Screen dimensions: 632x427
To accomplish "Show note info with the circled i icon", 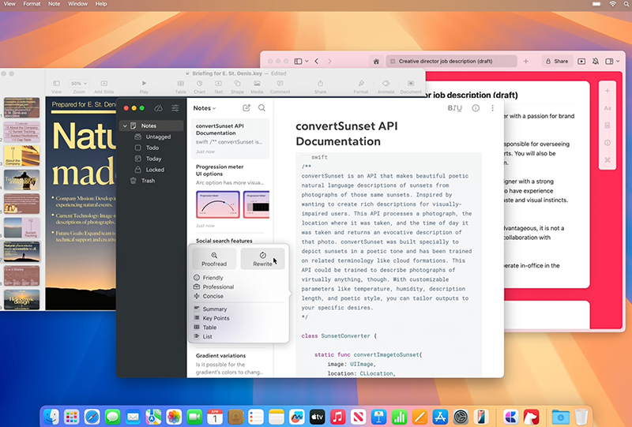I will click(x=476, y=108).
